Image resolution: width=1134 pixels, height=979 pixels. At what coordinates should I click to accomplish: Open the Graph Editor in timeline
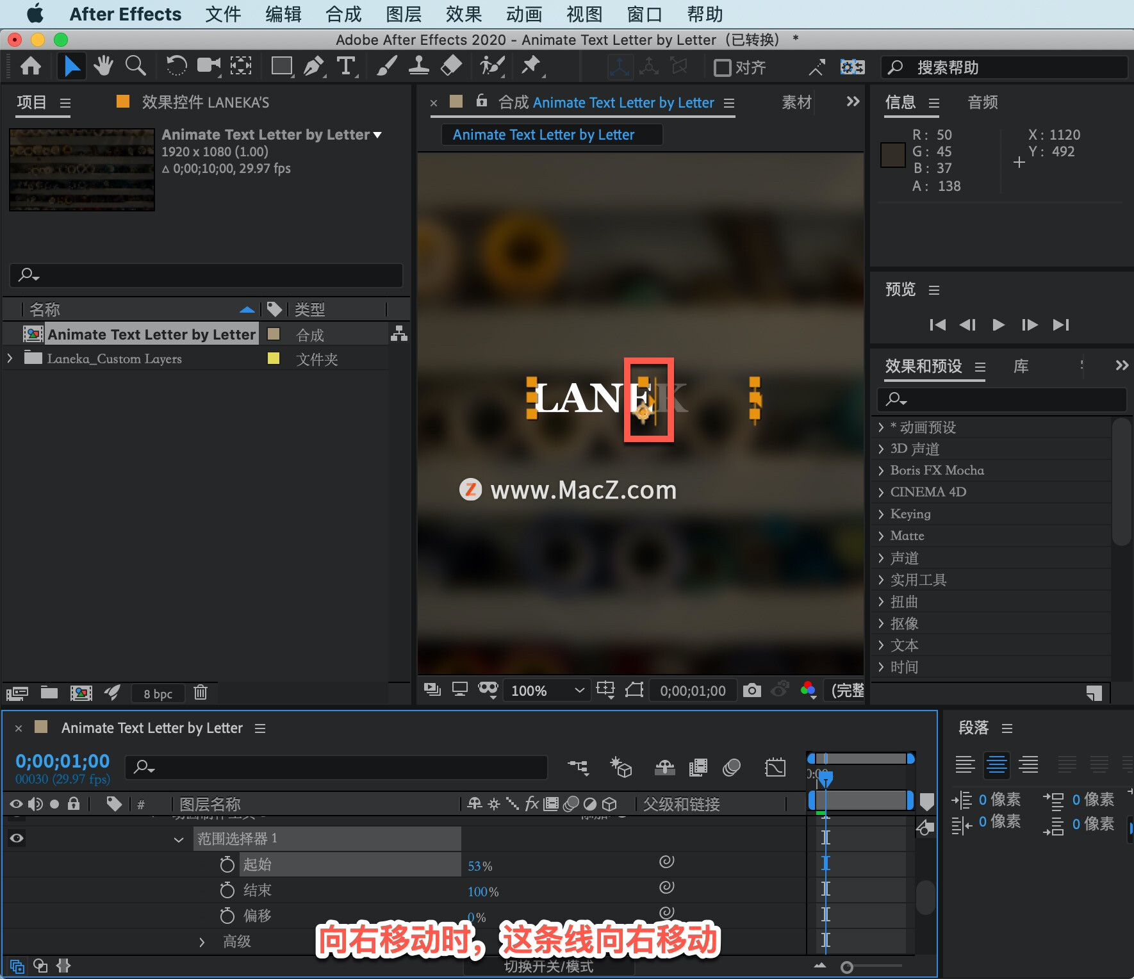pyautogui.click(x=775, y=767)
